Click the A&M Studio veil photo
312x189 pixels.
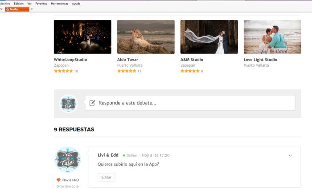tap(209, 37)
